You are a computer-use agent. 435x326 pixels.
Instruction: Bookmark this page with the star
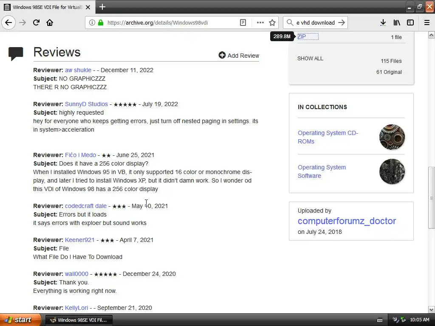[x=272, y=22]
